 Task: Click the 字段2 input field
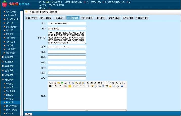67,52
